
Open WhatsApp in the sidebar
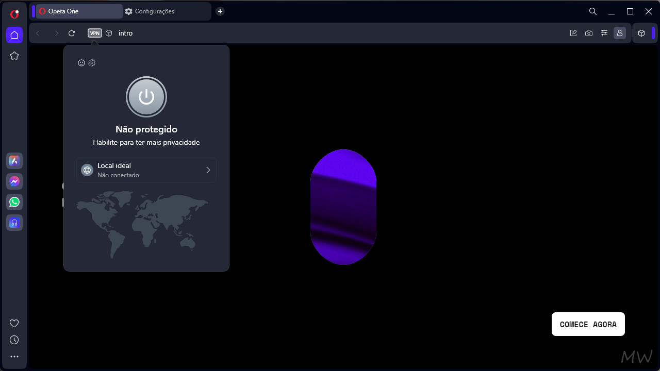14,202
